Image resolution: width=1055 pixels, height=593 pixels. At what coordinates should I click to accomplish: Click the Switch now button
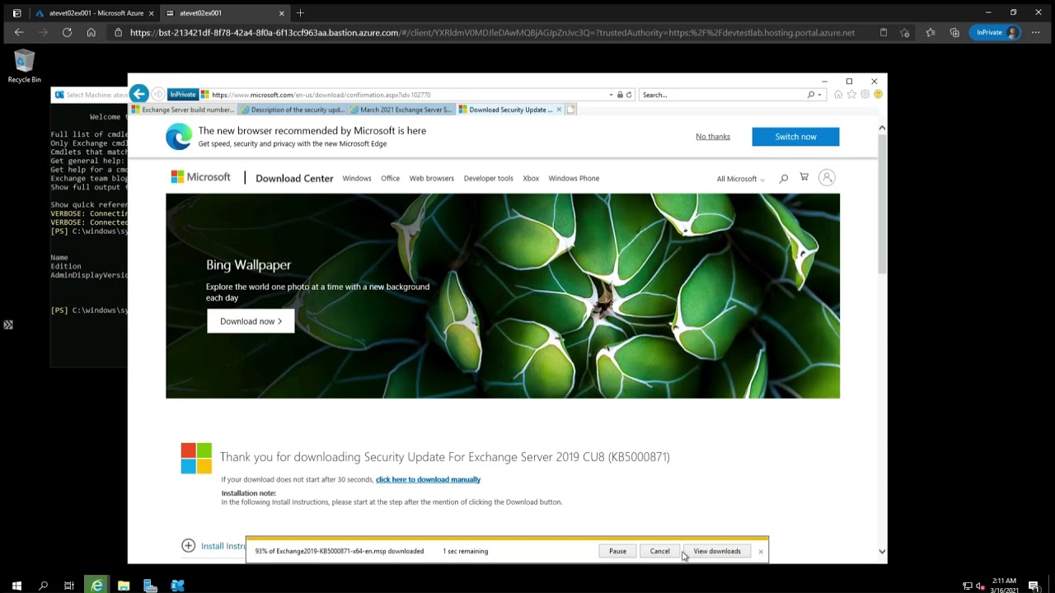tap(795, 137)
